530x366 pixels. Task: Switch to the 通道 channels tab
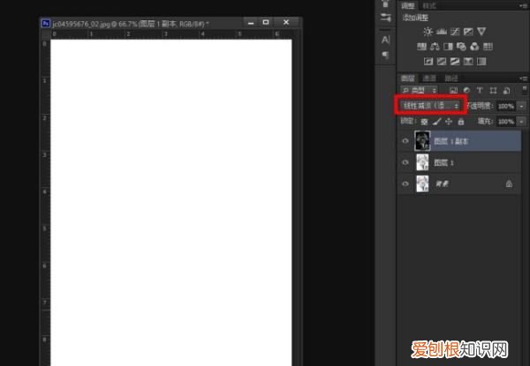click(431, 78)
